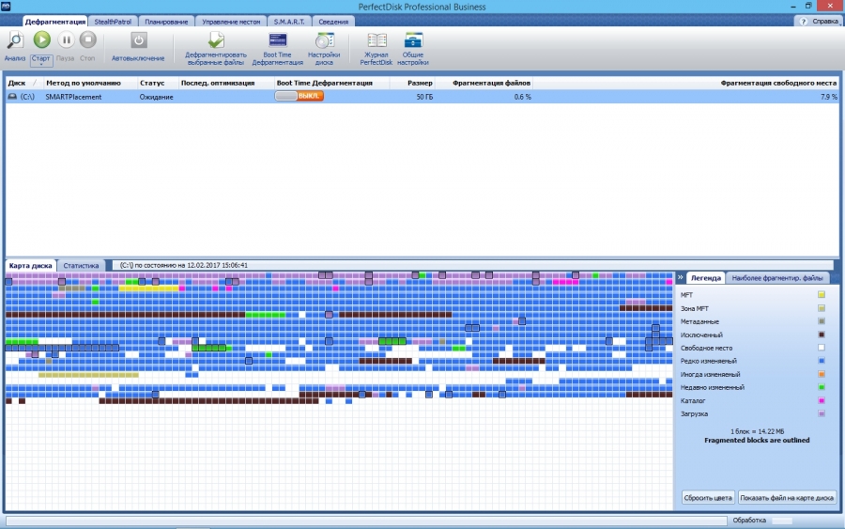Click Показать файл на карте диска button
Image resolution: width=845 pixels, height=529 pixels.
pyautogui.click(x=787, y=497)
